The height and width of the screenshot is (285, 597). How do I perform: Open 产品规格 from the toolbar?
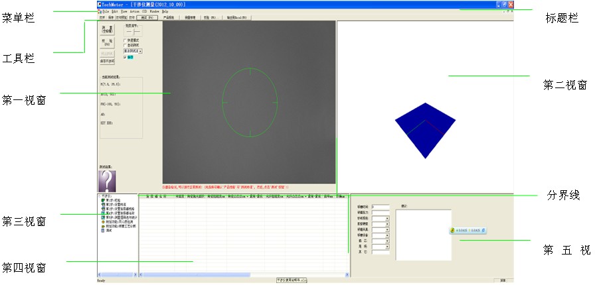click(x=169, y=17)
